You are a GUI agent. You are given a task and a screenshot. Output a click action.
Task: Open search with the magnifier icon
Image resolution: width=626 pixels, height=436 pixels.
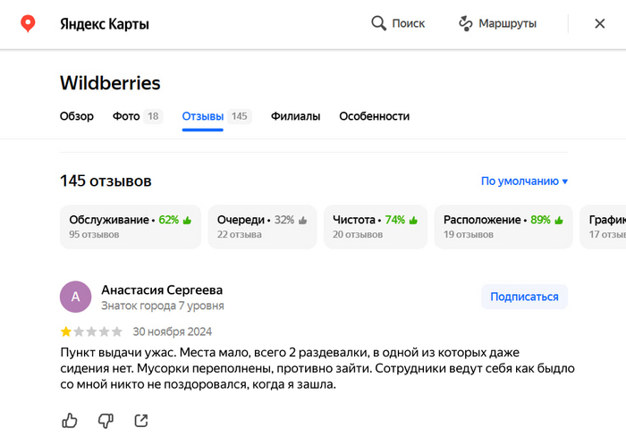(x=379, y=23)
